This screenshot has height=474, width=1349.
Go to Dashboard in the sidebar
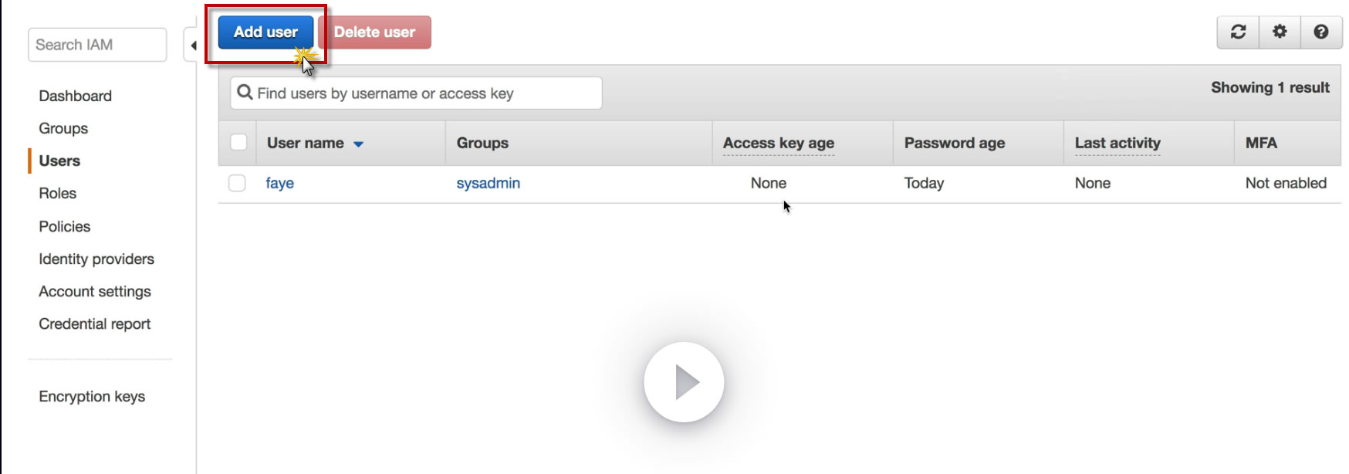coord(75,96)
